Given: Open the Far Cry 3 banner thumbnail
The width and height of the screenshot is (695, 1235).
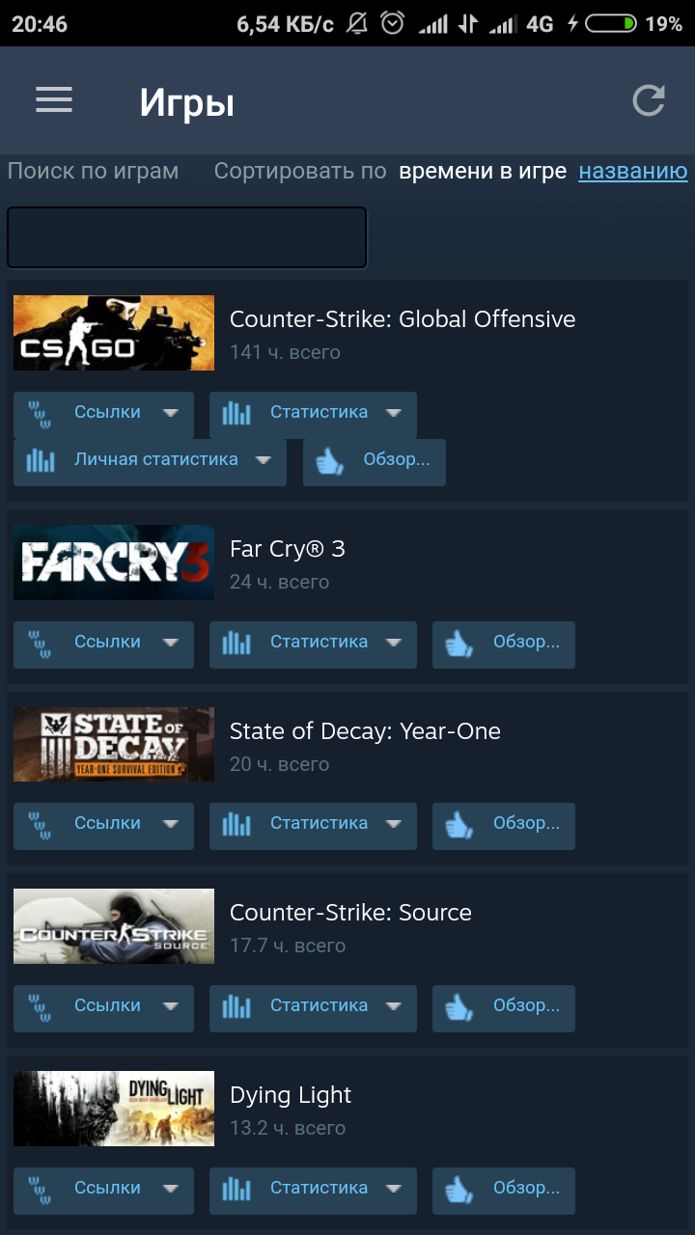Looking at the screenshot, I should click(x=114, y=563).
